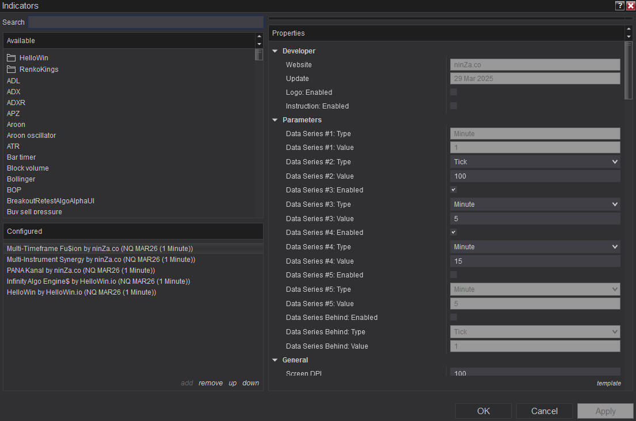636x421 pixels.
Task: Open Data Series #2 Type dropdown
Action: [x=535, y=162]
